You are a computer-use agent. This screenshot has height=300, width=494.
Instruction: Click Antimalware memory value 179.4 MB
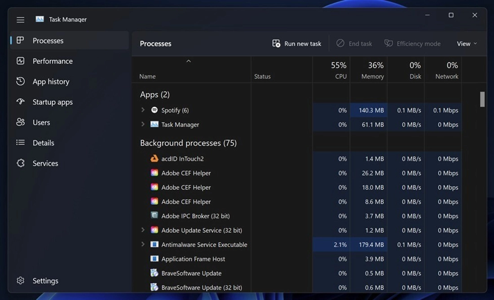371,245
